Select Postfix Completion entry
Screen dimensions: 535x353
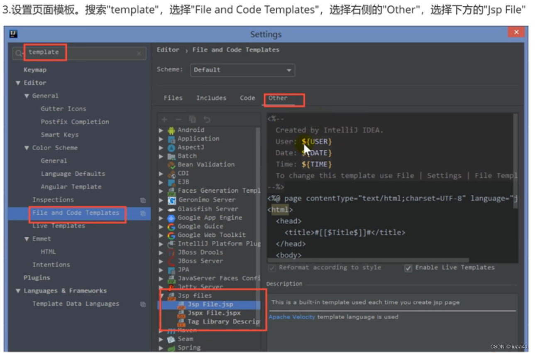point(75,122)
